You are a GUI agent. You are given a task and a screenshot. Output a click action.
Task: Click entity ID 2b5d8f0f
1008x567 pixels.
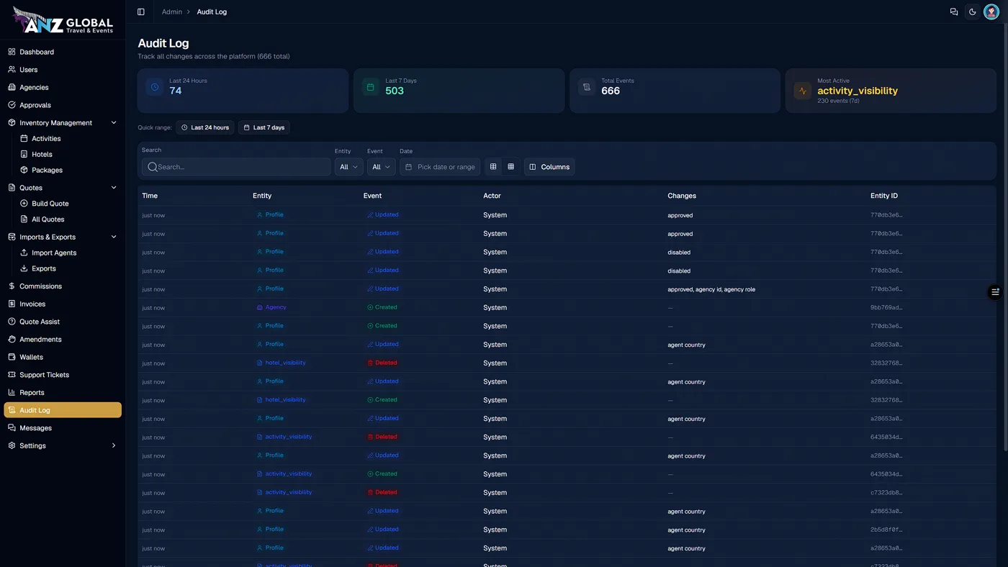click(x=886, y=530)
